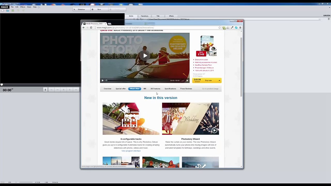Jump to end using preview transport
This screenshot has width=331, height=186.
(76, 90)
